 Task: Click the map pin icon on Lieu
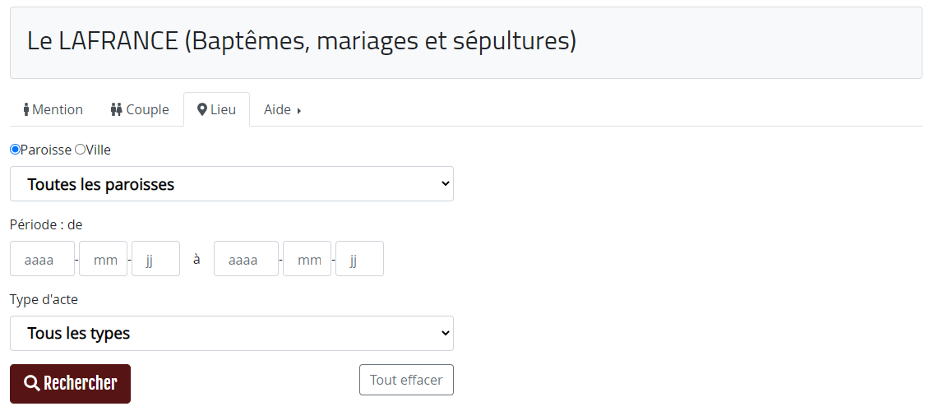click(x=202, y=109)
